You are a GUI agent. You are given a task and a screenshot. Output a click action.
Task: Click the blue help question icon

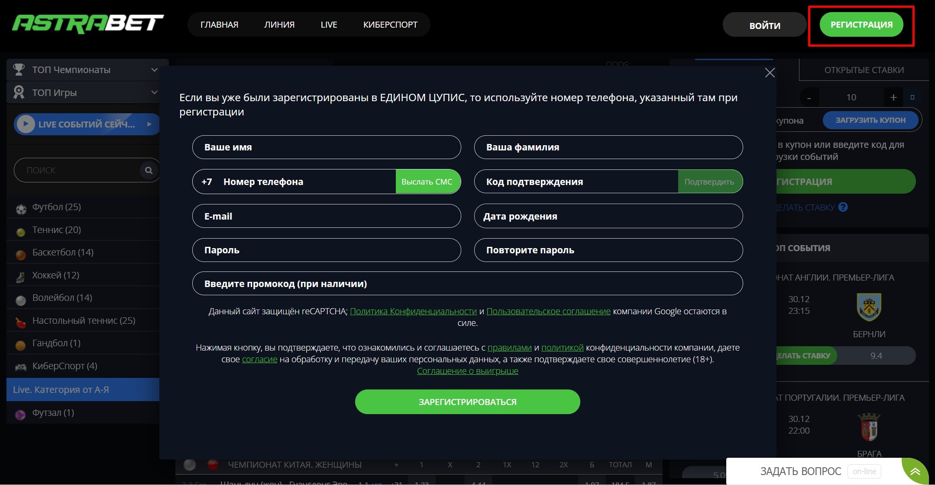tap(843, 207)
